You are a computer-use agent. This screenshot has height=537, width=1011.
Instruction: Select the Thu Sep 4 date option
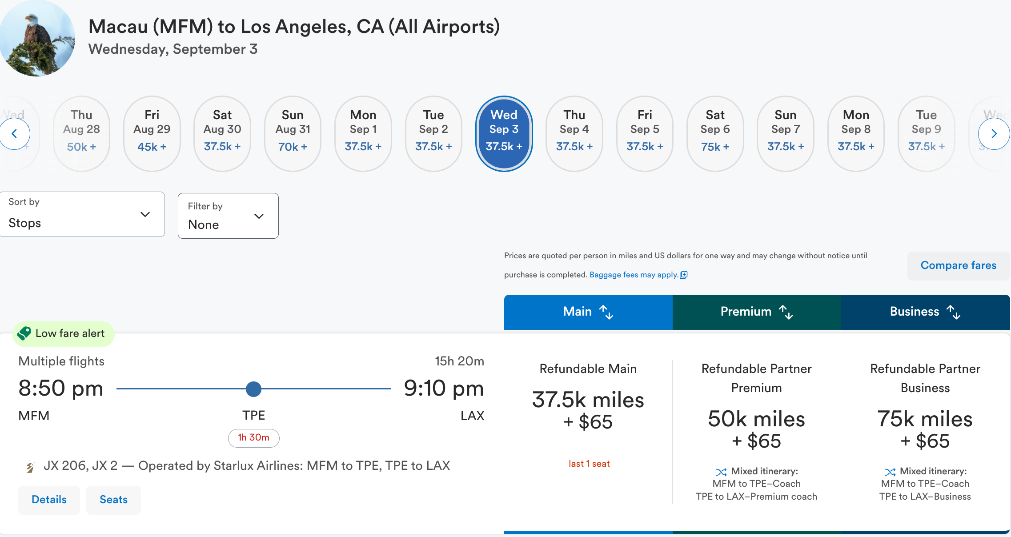(574, 134)
